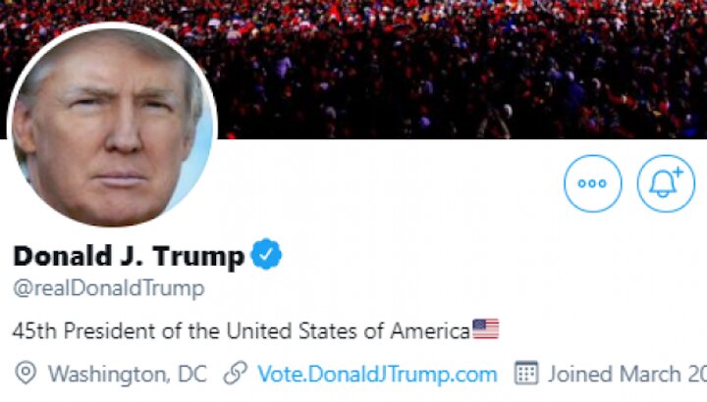
Task: Open the Vote.DonaldJTrump.com link
Action: (x=377, y=375)
